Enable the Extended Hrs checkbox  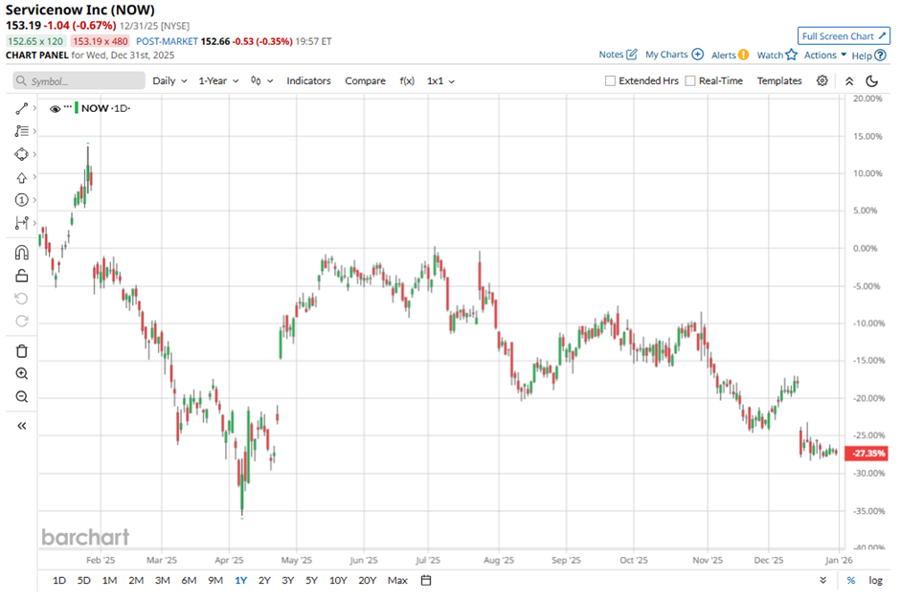coord(610,80)
